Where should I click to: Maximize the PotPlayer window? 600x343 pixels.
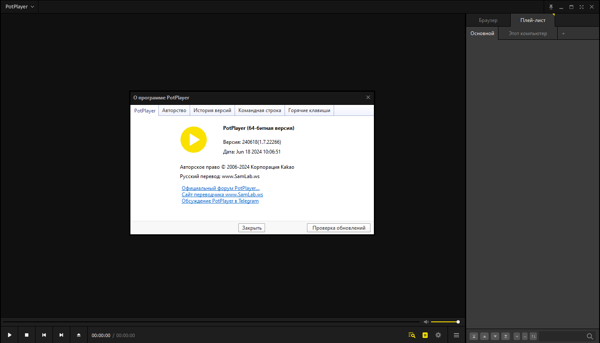tap(571, 7)
